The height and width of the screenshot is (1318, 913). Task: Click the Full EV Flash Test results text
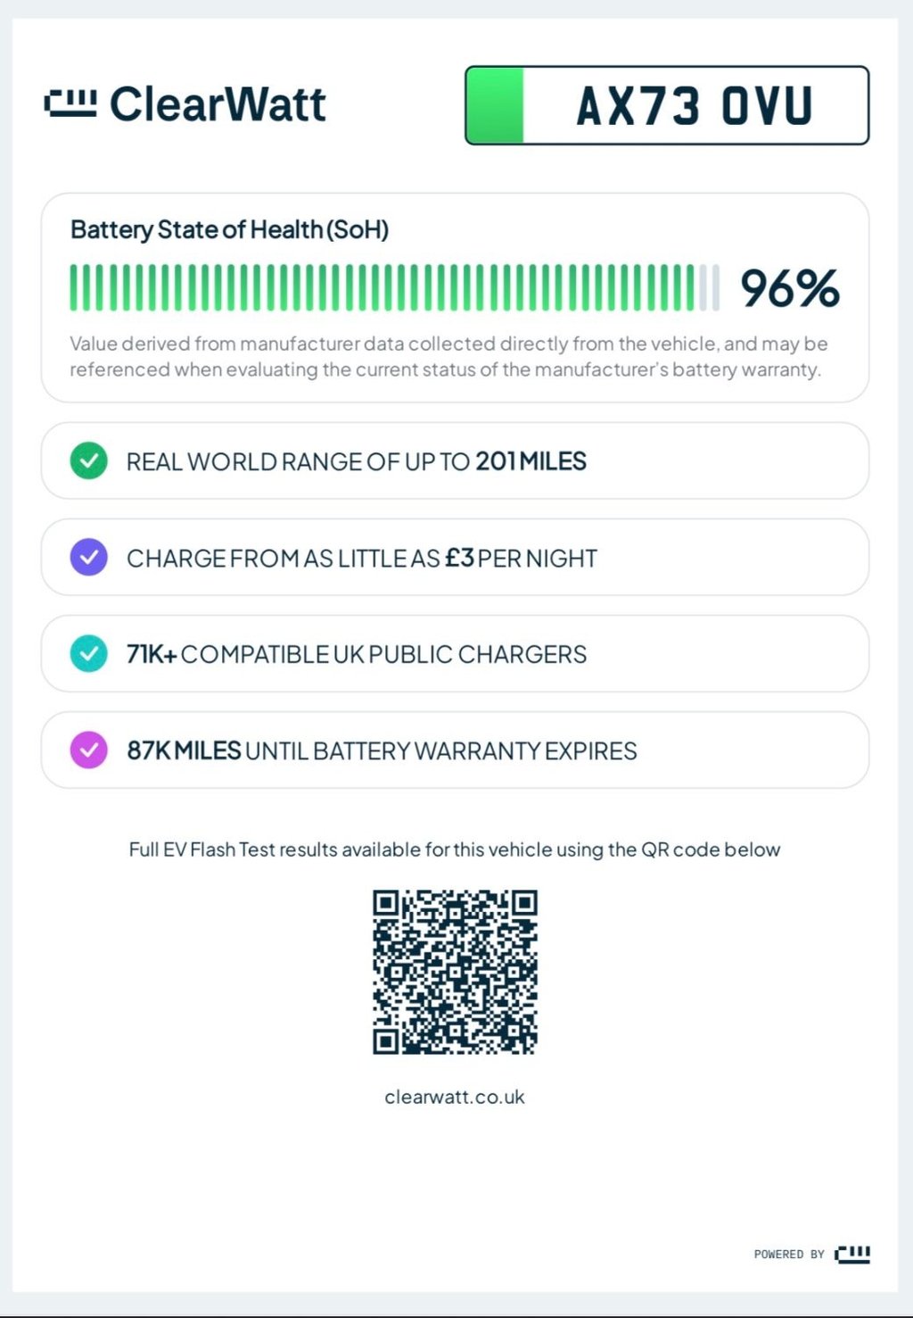pos(455,850)
